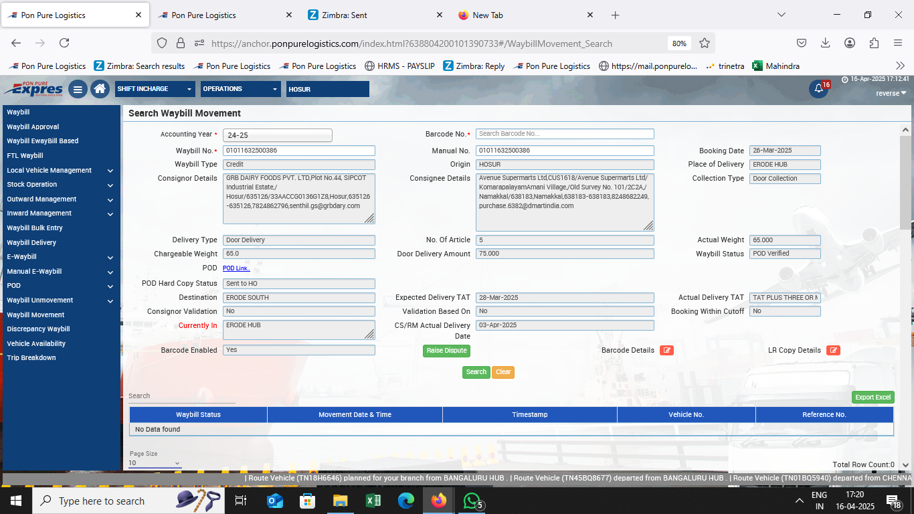Toggle the hamburger menu icon
914x514 pixels.
78,89
